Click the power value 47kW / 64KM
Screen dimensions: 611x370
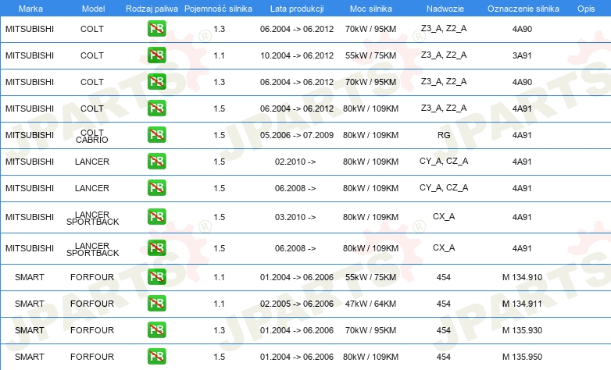point(370,304)
